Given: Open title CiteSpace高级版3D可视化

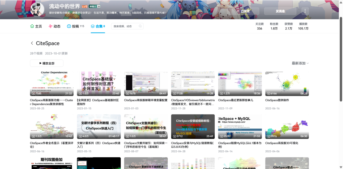Looking at the screenshot, I should click(x=282, y=143).
